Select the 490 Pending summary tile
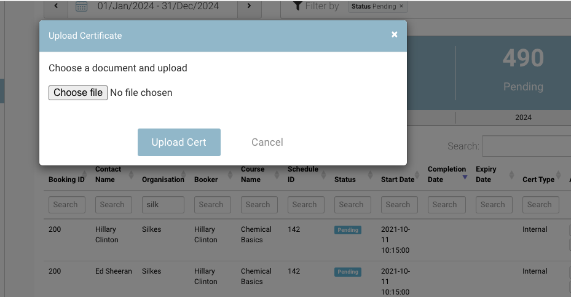 pos(522,71)
